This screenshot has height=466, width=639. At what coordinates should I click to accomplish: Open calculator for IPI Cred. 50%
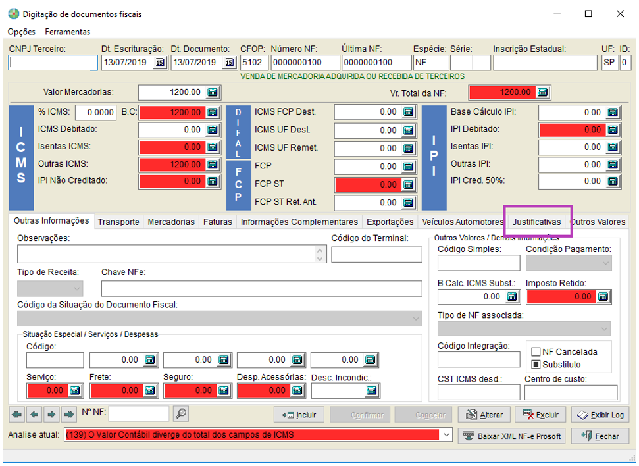(x=613, y=182)
